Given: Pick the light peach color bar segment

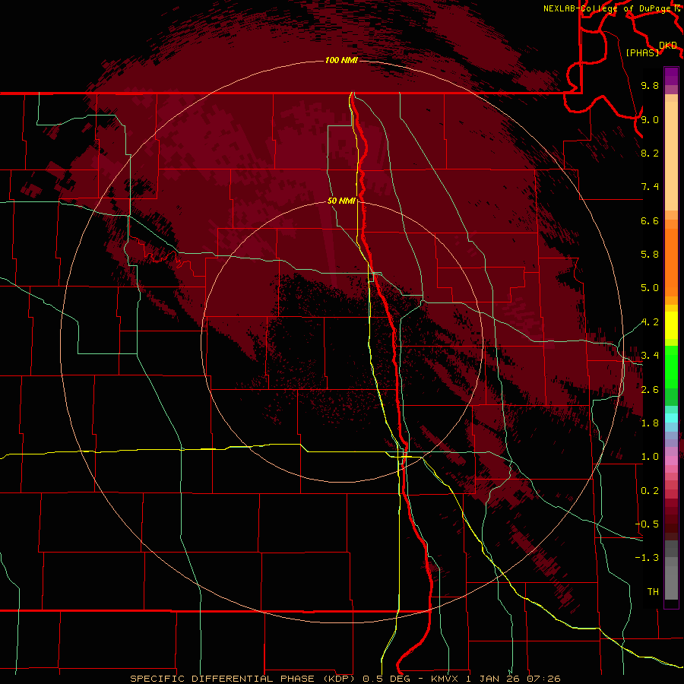Looking at the screenshot, I should 671,156.
